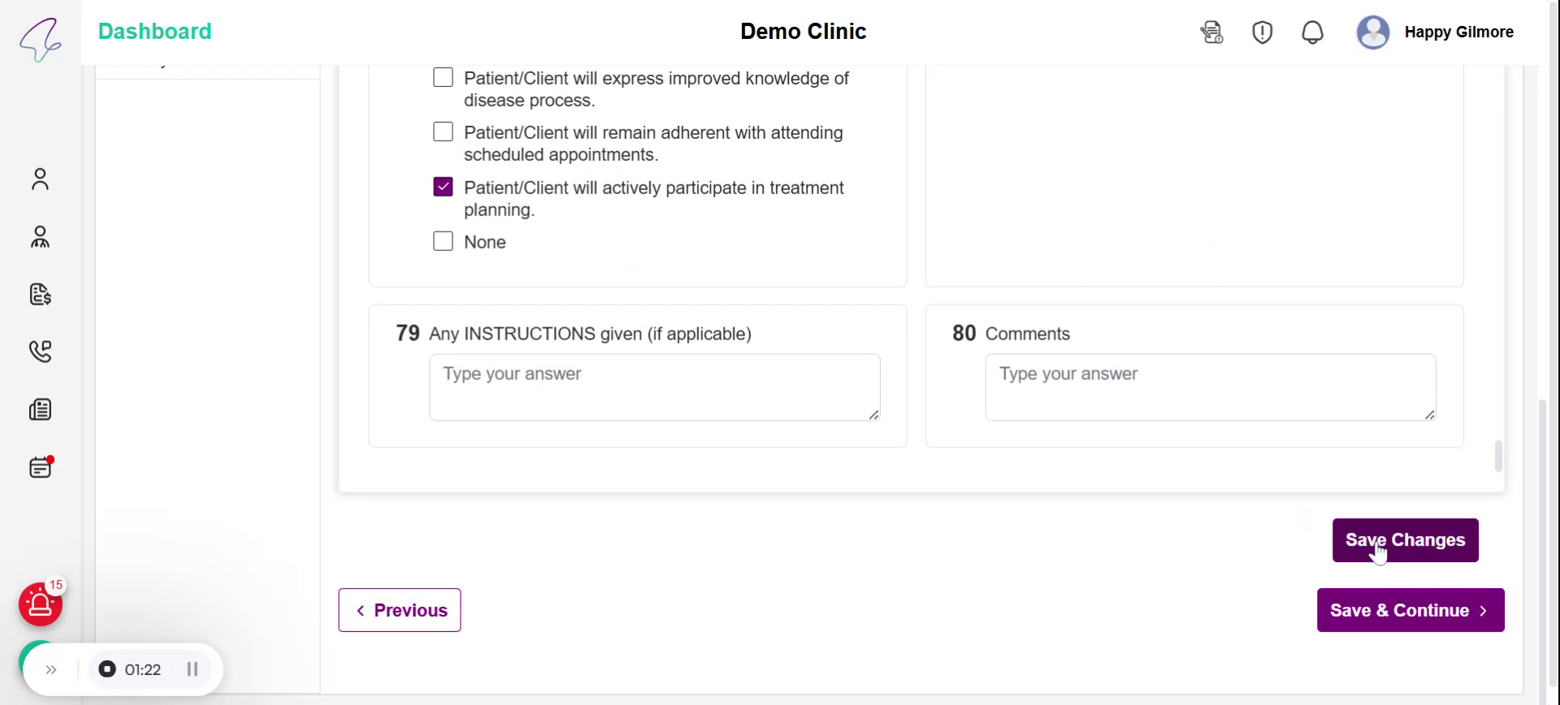The image size is (1560, 705).
Task: Click the INSTRUCTIONS given answer field
Action: coord(654,387)
